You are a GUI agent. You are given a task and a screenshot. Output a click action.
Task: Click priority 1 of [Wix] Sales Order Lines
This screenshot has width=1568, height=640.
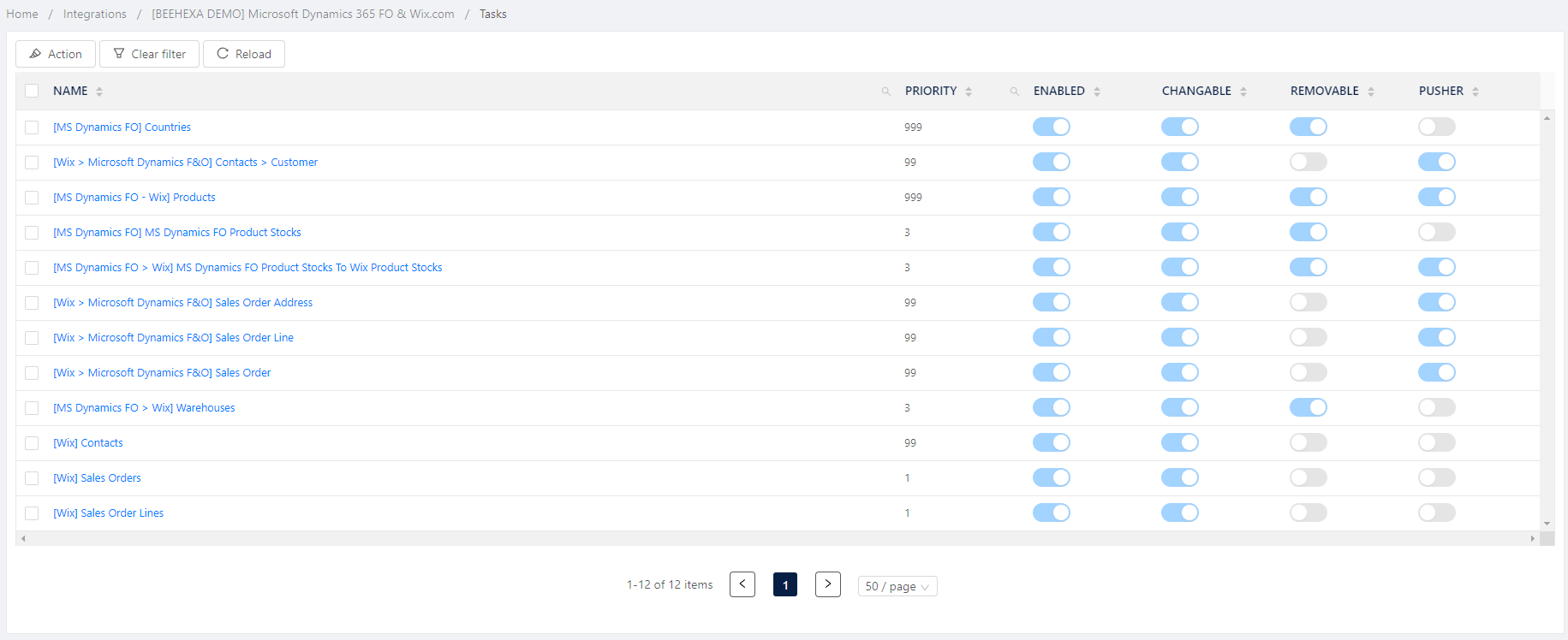[907, 513]
